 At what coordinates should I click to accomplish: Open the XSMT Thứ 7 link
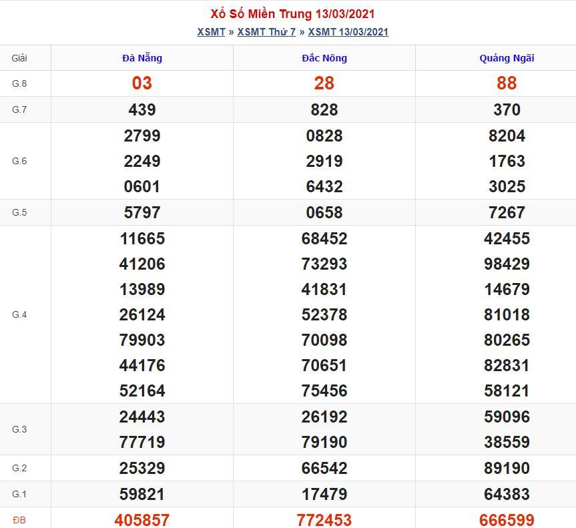(266, 32)
